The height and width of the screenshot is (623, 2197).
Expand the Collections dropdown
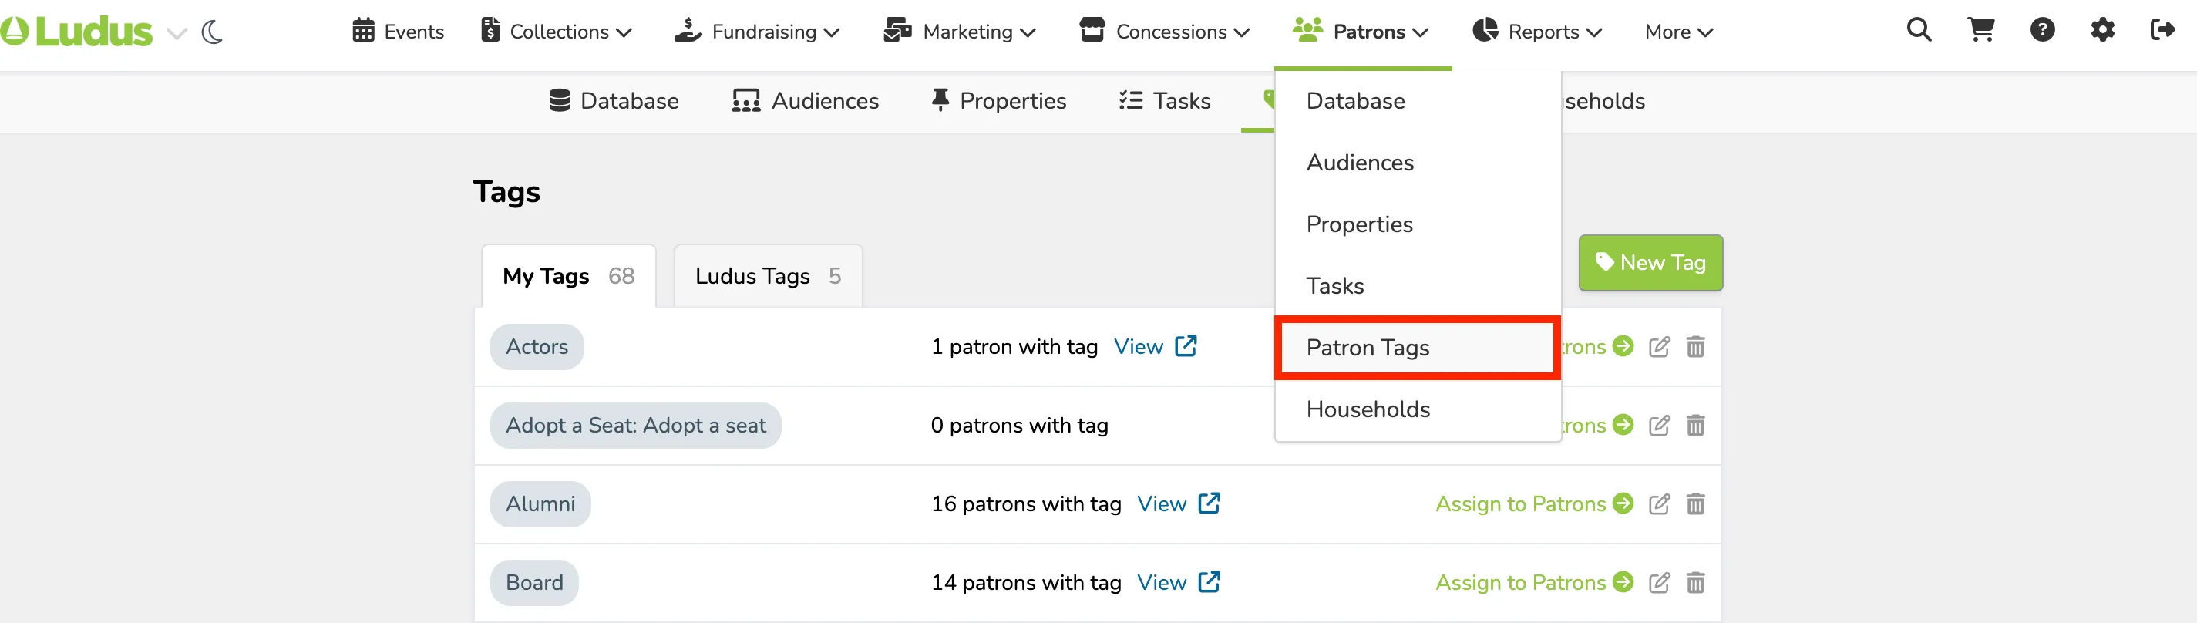point(557,32)
